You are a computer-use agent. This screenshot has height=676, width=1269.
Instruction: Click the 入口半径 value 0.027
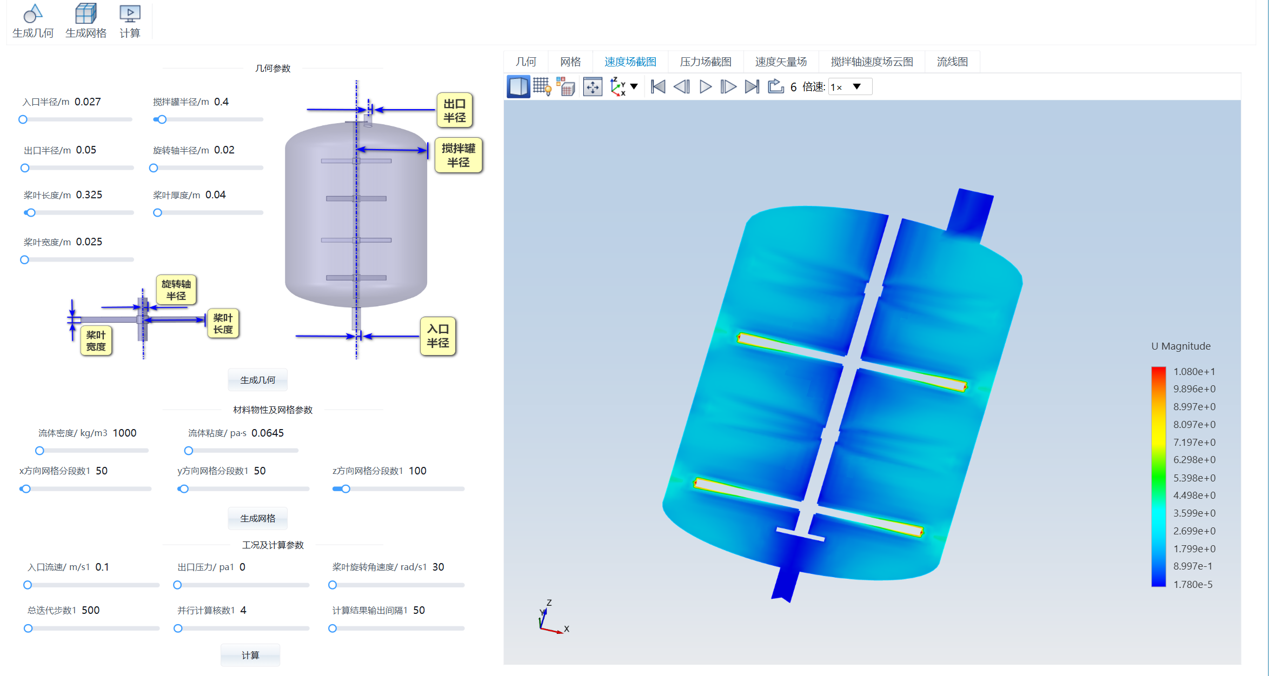[88, 102]
